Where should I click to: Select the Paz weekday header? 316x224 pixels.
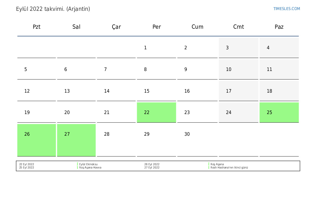(x=279, y=27)
